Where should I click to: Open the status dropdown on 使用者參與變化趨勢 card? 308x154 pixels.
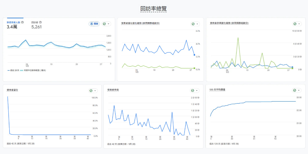[x=297, y=24]
